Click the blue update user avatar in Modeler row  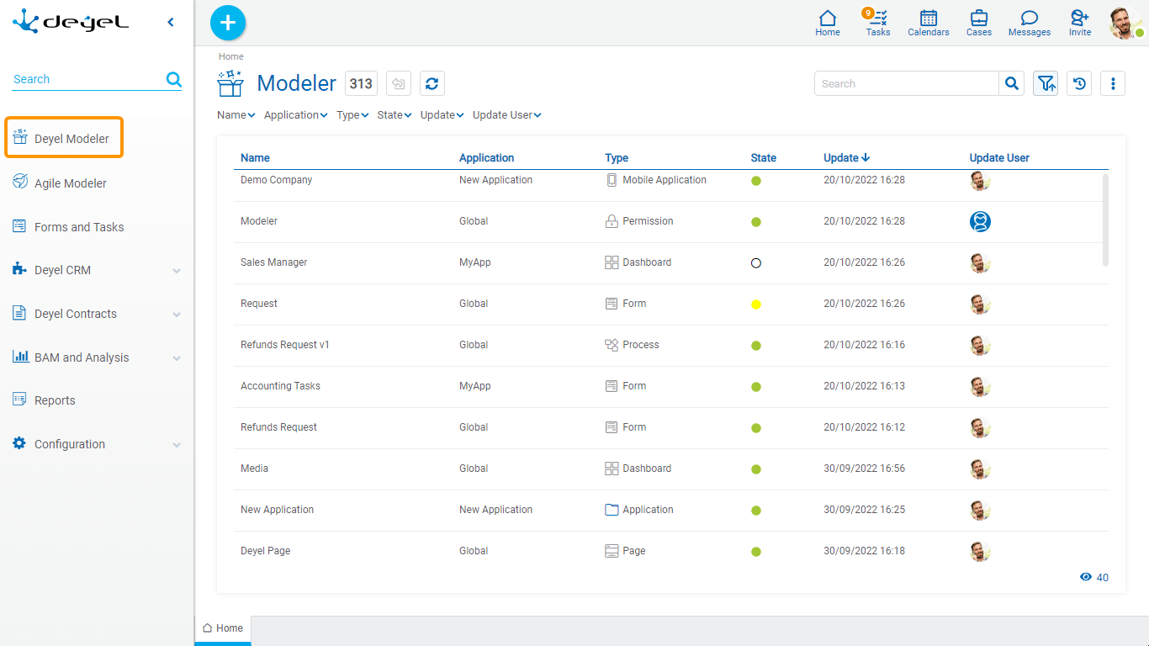[980, 221]
